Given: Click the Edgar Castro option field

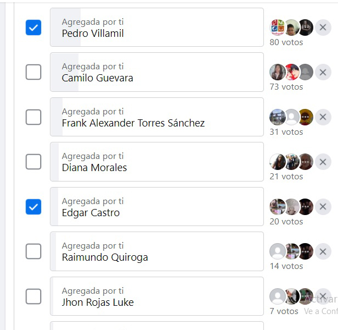Looking at the screenshot, I should (x=157, y=207).
